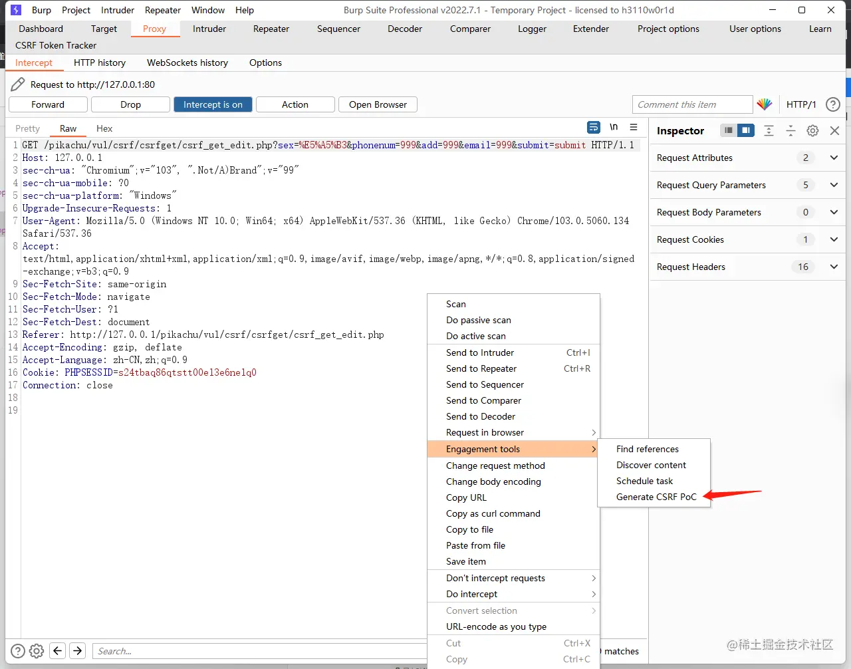
Task: Click the Forward button
Action: click(48, 104)
